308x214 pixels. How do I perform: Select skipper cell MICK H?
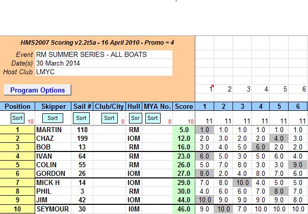[x=53, y=182]
